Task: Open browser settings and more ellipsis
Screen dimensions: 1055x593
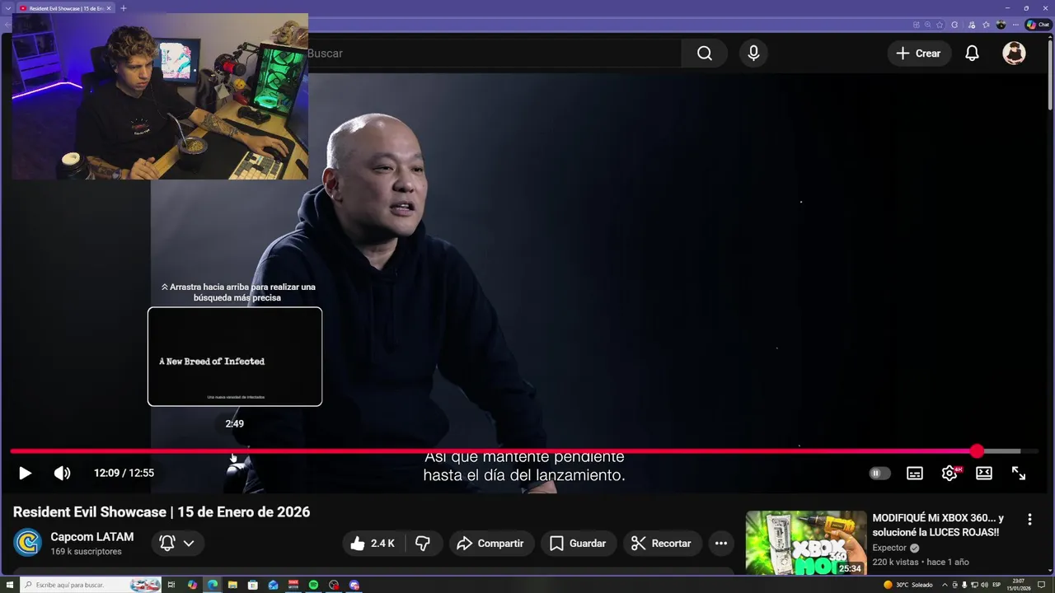Action: point(1016,25)
